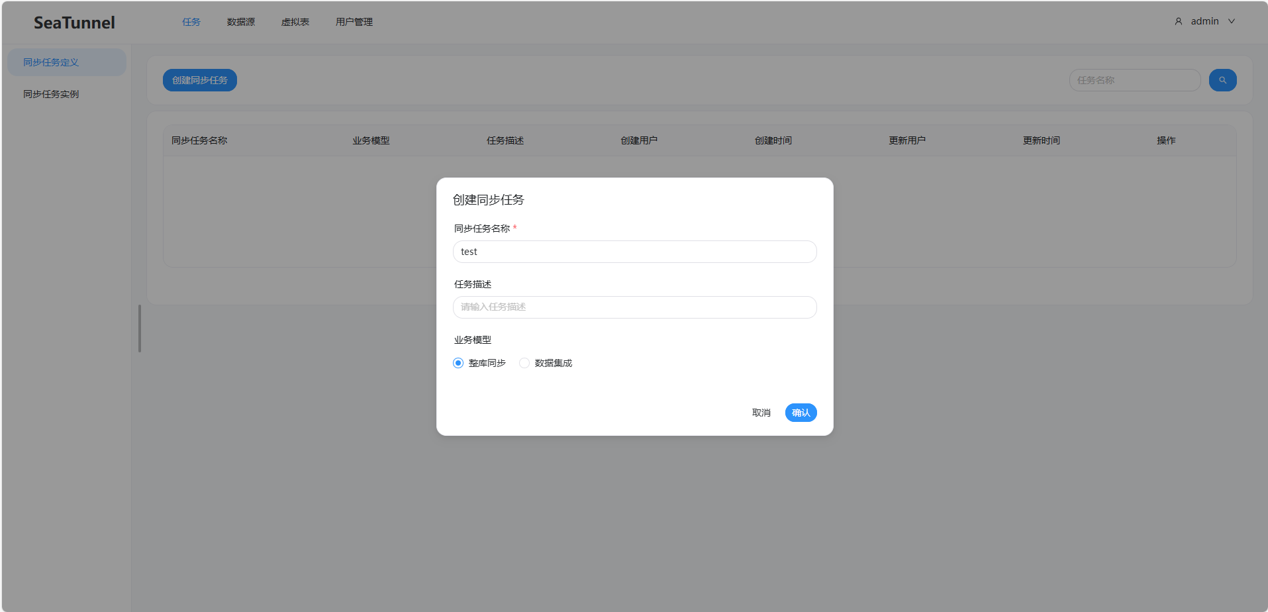The image size is (1268, 612).
Task: Click the 创建用户 column header
Action: click(639, 140)
